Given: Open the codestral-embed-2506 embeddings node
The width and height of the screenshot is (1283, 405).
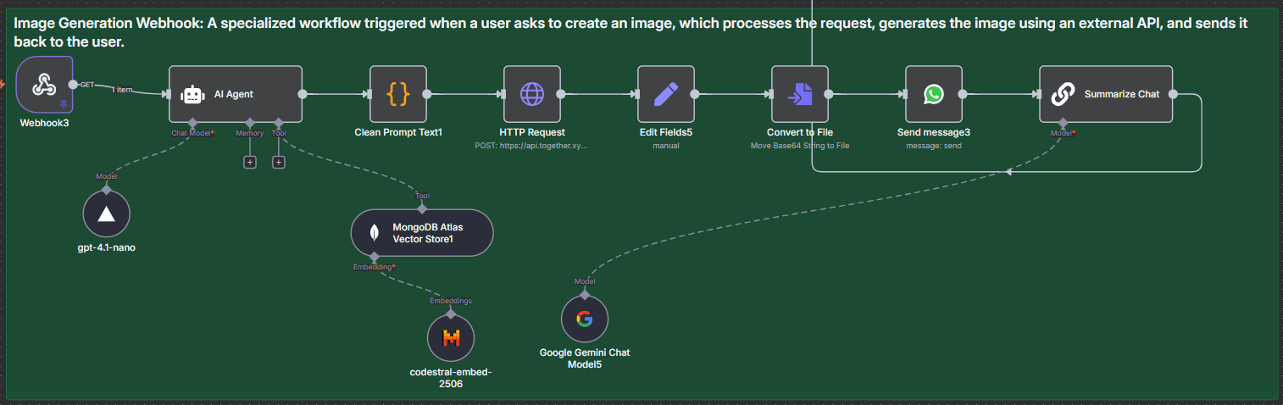Looking at the screenshot, I should (451, 339).
